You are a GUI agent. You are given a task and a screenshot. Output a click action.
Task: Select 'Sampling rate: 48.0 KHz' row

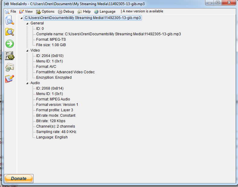[x=56, y=132]
